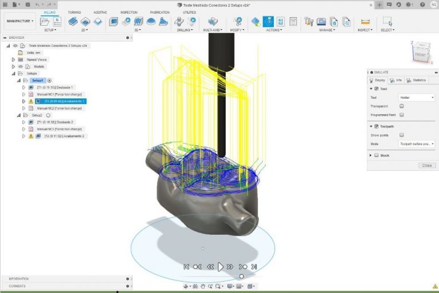Click the Post Process G1 G2 icon
Screen dimensions: 439x293
click(x=281, y=22)
